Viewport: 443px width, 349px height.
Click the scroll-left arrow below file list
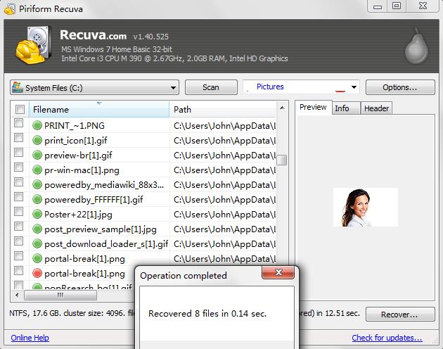coord(17,296)
